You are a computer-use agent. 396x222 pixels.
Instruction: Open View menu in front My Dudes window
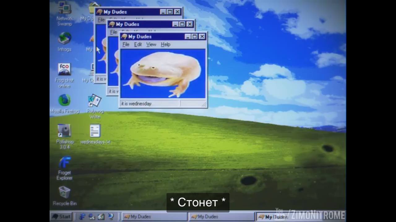coord(151,44)
